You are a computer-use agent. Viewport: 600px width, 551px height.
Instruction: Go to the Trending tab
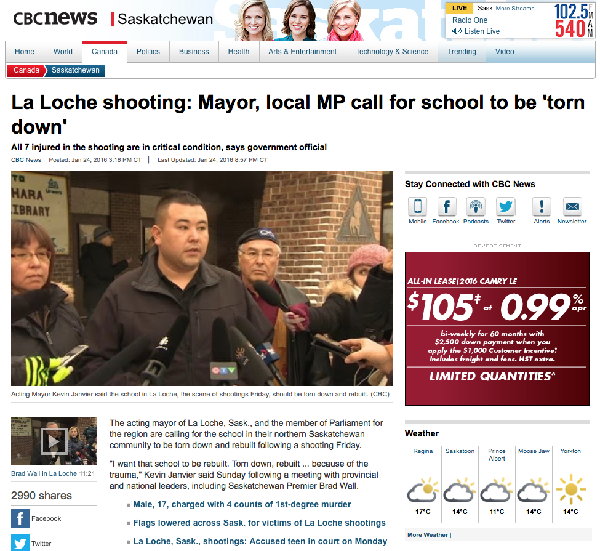462,52
